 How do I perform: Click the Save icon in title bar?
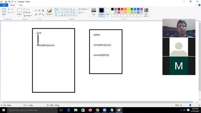[x=6, y=2]
